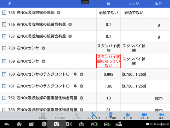
Task: Open brightness and volume shortcut icon
Action: pos(69,124)
